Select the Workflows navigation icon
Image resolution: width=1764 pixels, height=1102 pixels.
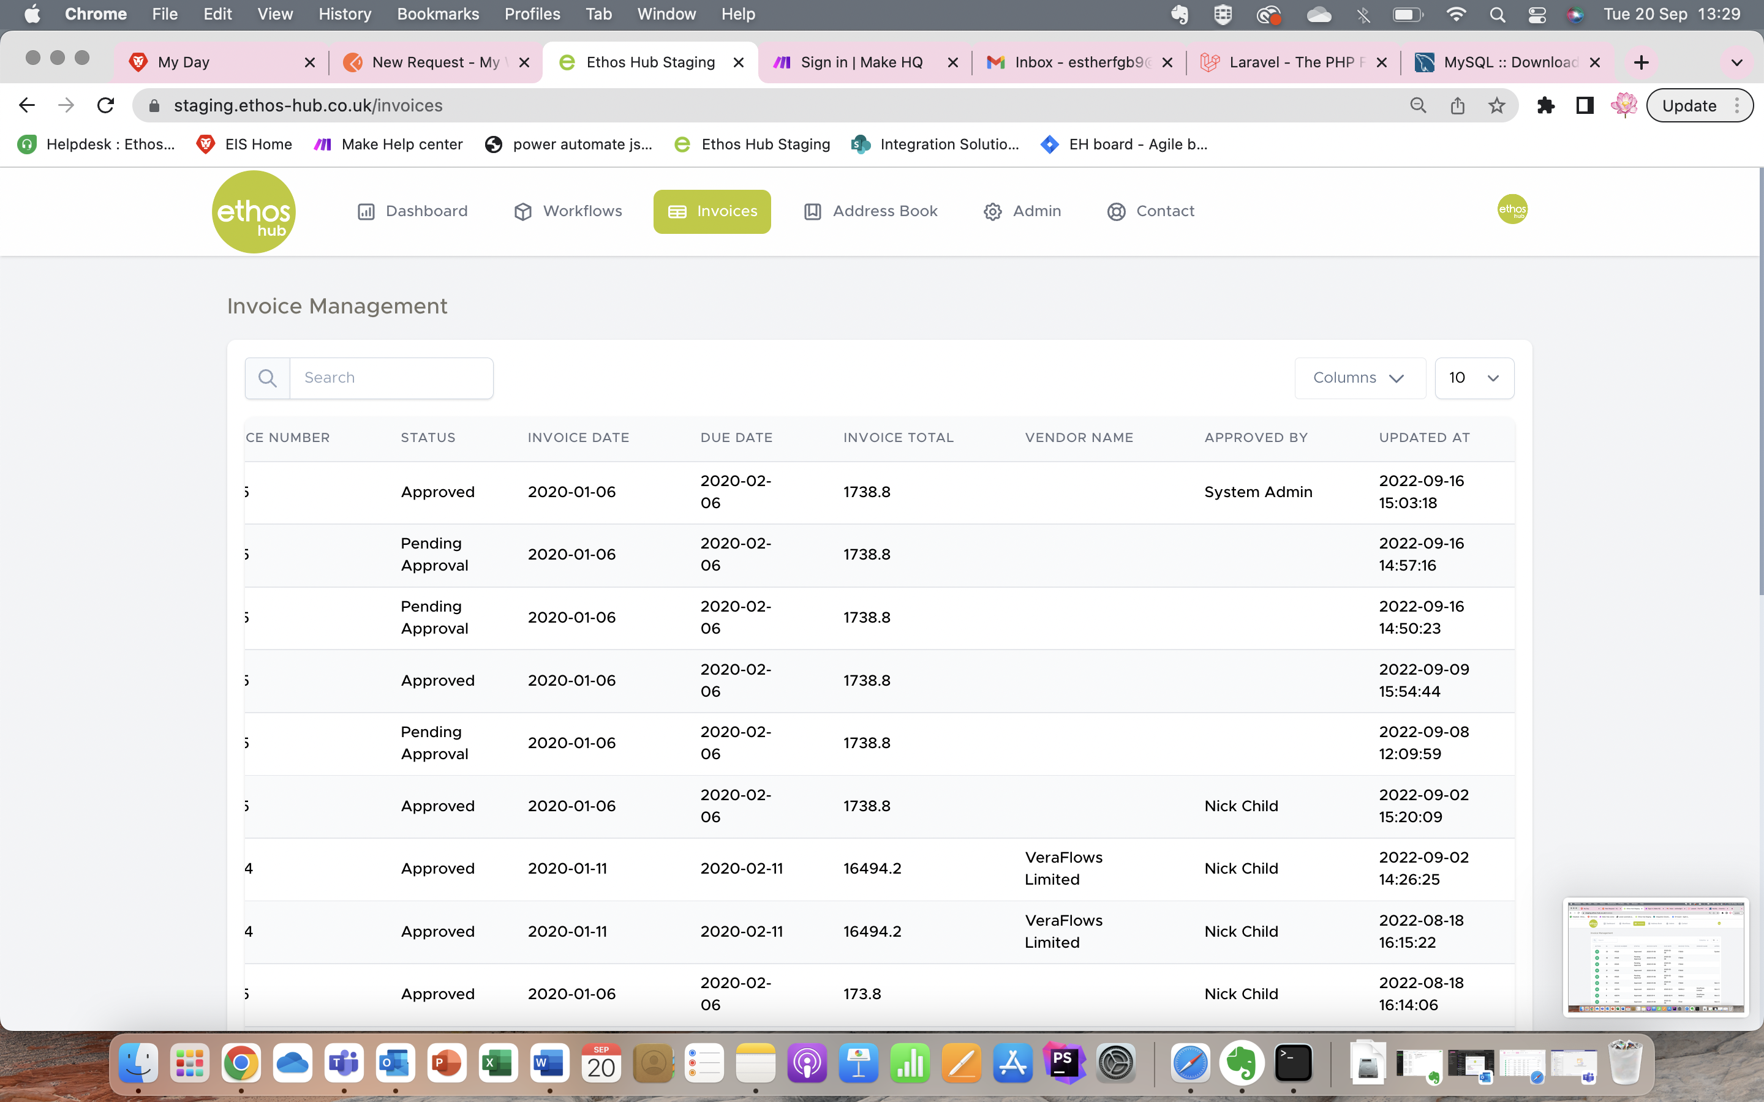point(521,211)
